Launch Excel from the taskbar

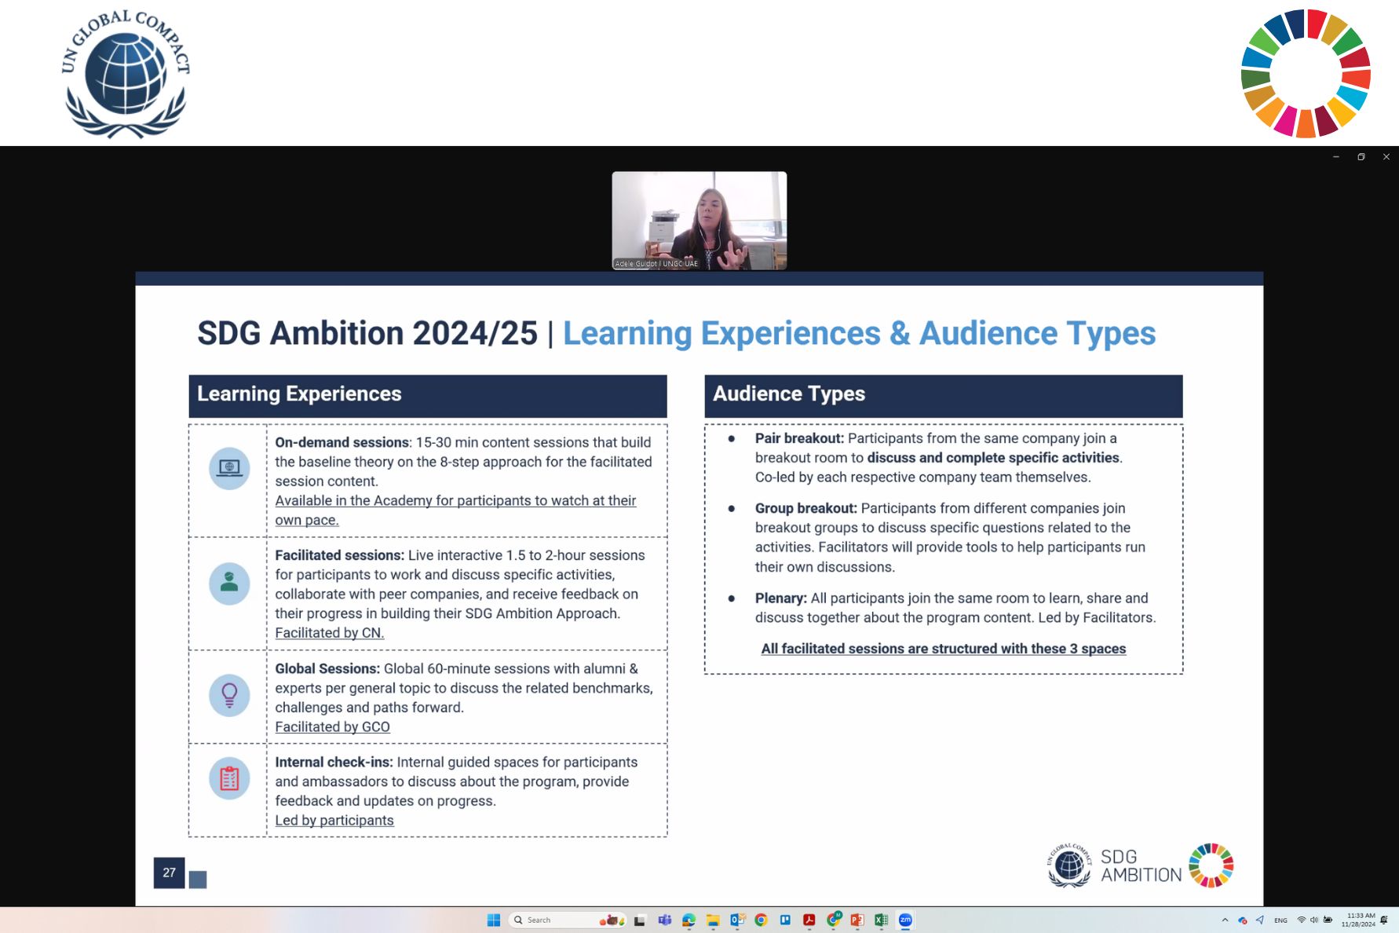pos(881,920)
